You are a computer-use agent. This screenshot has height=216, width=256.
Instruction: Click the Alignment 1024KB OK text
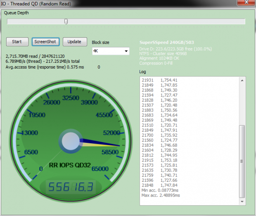pyautogui.click(x=159, y=58)
